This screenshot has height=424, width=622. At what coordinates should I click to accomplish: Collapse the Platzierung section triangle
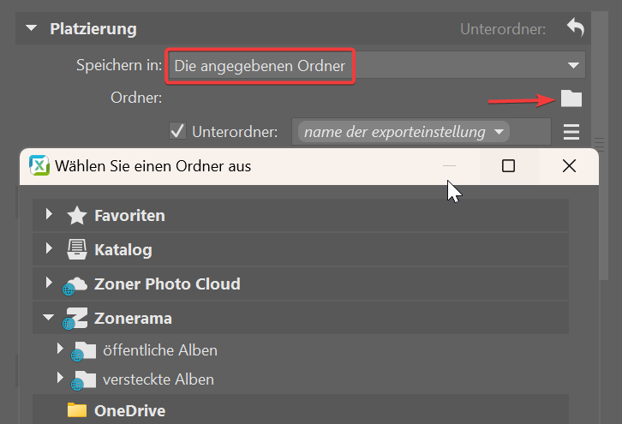pyautogui.click(x=32, y=28)
